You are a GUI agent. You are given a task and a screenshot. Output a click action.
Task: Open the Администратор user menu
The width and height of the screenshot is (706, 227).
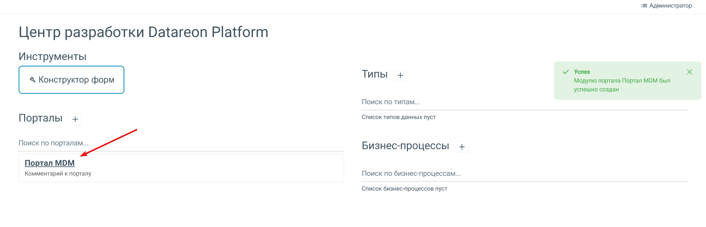(670, 6)
